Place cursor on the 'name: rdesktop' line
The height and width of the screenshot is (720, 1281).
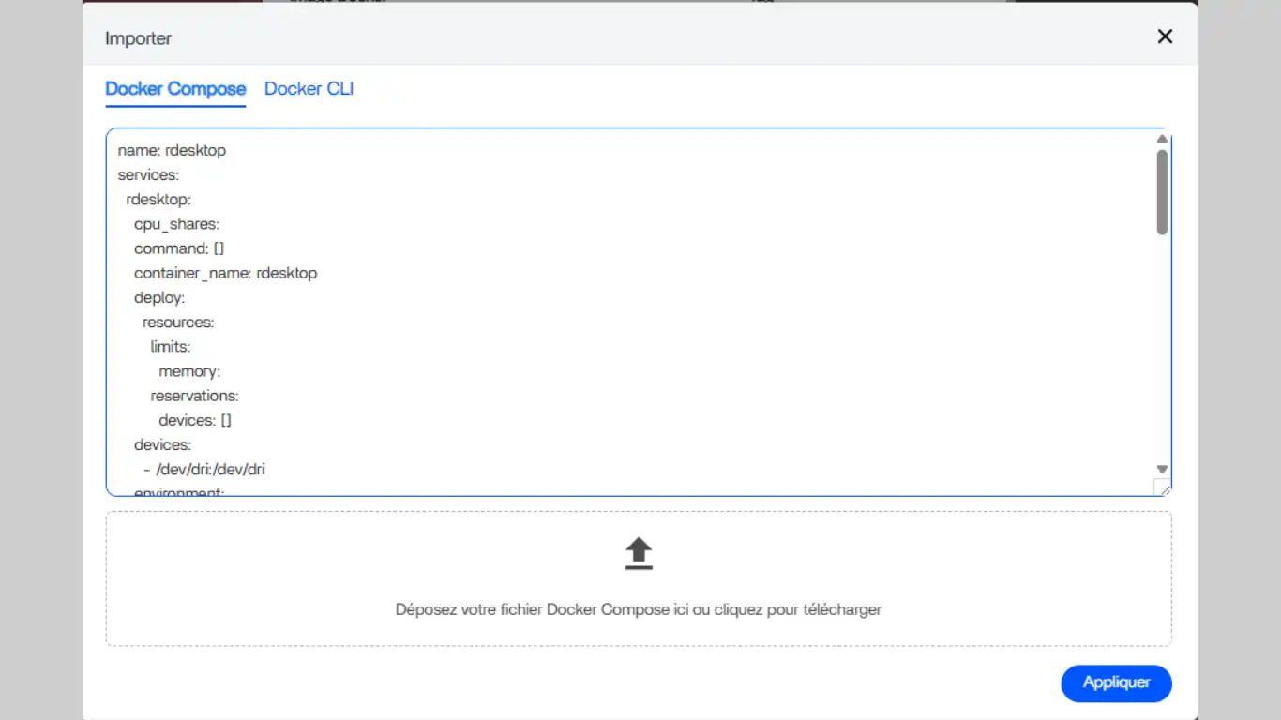[172, 150]
